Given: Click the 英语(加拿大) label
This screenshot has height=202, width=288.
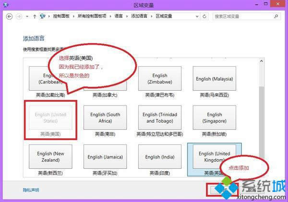Looking at the screenshot, I should tap(105, 95).
